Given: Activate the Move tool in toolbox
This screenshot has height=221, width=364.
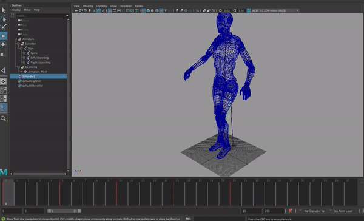Looking at the screenshot, I should (4, 36).
